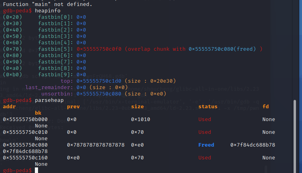
Task: Click the status column header
Action: pos(208,107)
